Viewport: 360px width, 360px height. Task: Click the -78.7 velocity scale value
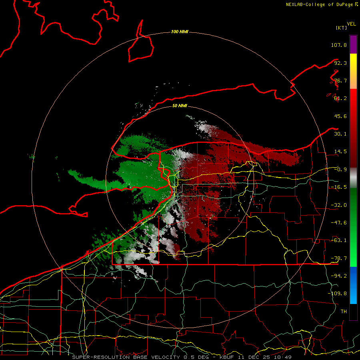pos(339,258)
